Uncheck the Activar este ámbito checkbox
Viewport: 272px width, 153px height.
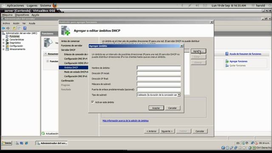pyautogui.click(x=93, y=102)
